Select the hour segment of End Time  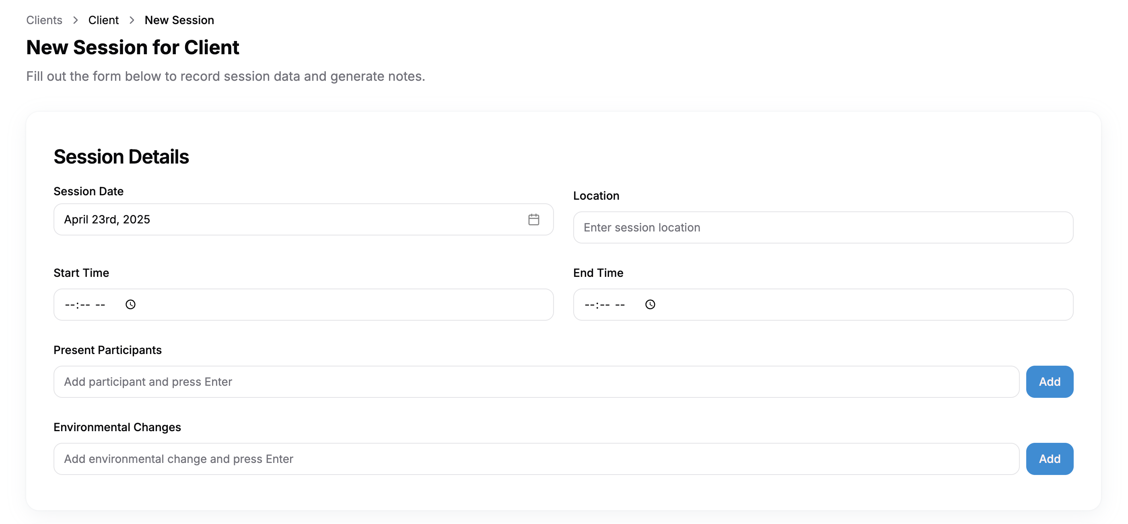590,305
